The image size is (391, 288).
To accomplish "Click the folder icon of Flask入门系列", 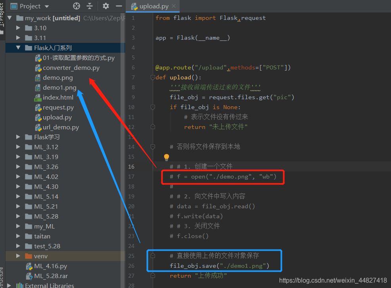I will click(x=29, y=48).
